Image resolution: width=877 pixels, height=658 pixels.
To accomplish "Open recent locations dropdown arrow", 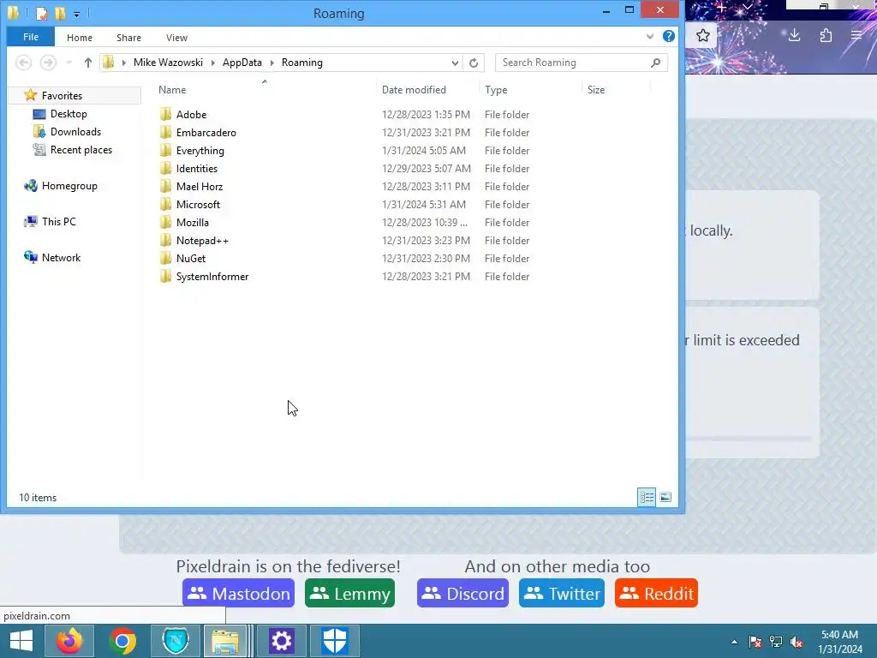I will [69, 63].
